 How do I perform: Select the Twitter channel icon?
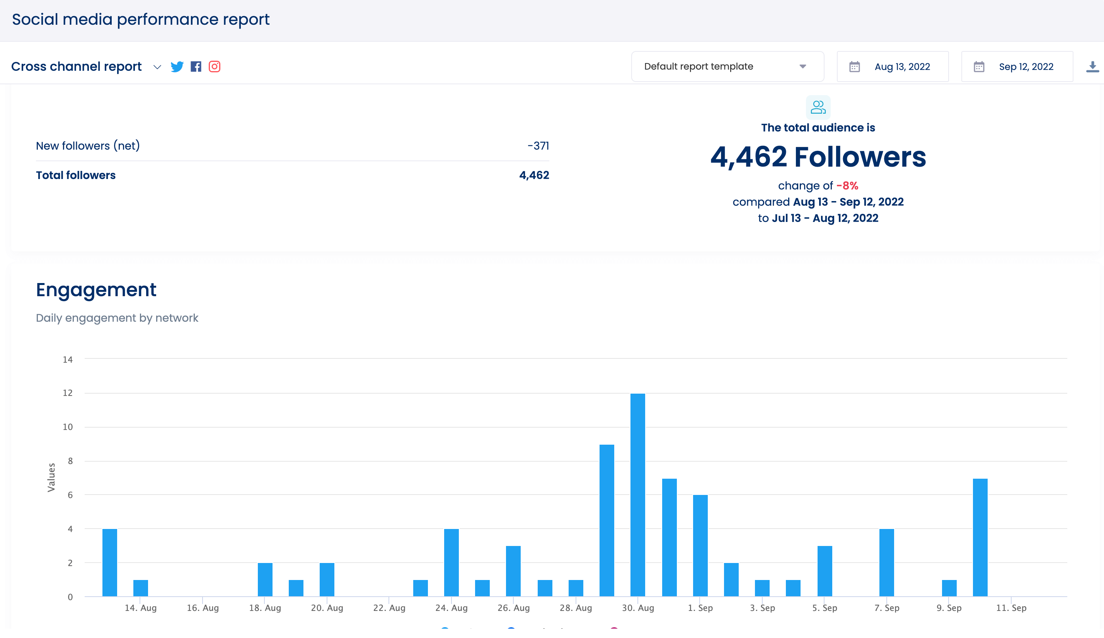[x=177, y=67]
